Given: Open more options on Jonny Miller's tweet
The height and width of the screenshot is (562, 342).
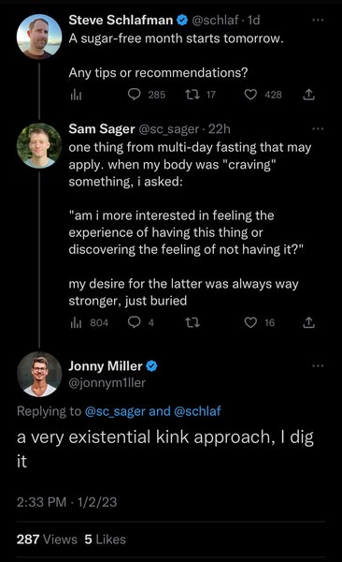Looking at the screenshot, I should [318, 366].
